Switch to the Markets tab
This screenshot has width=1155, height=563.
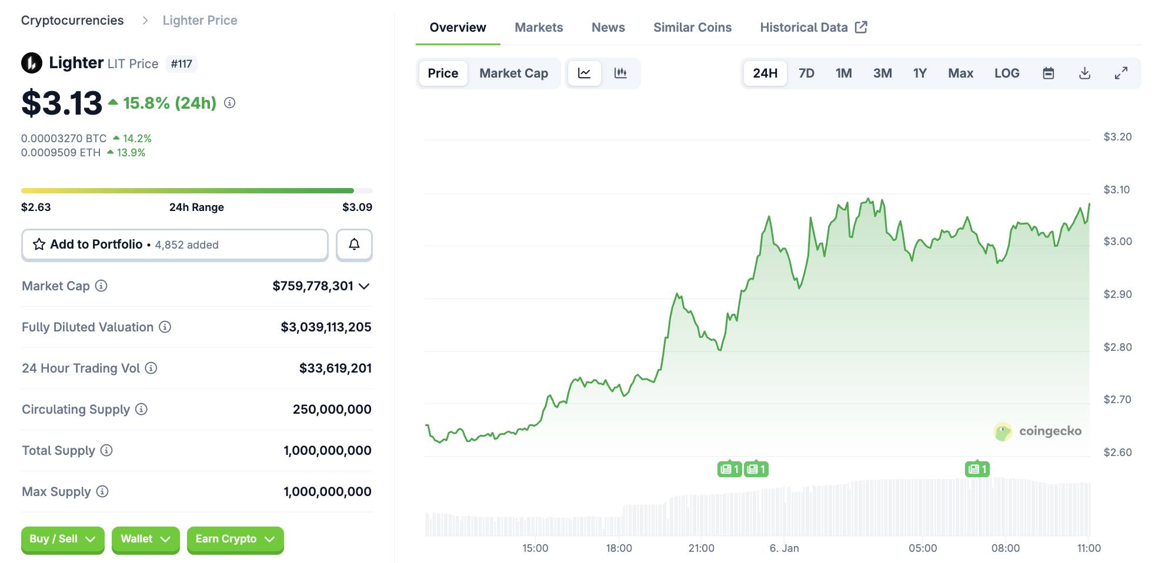(x=538, y=28)
